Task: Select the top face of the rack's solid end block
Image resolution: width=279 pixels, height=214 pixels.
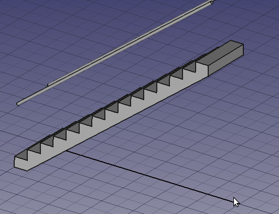Action: (220, 52)
